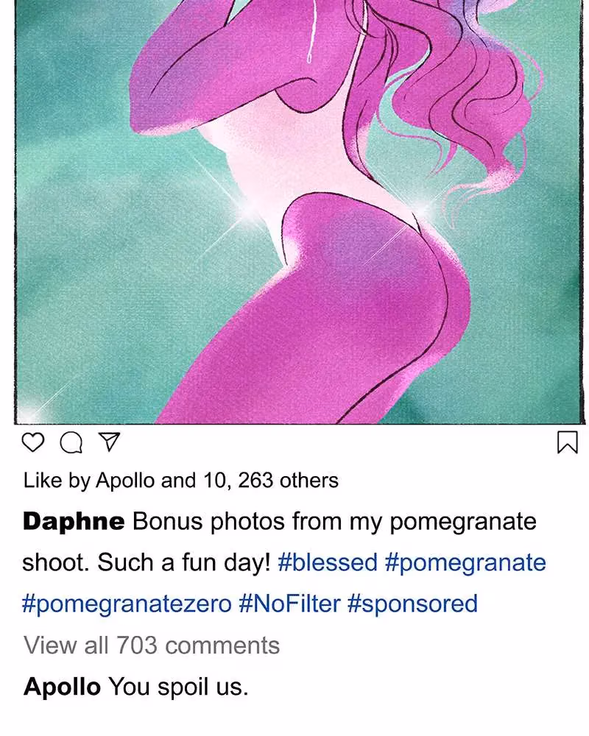
Task: Click the caption text 'Bonus photos from my pomegranate'
Action: (x=334, y=522)
